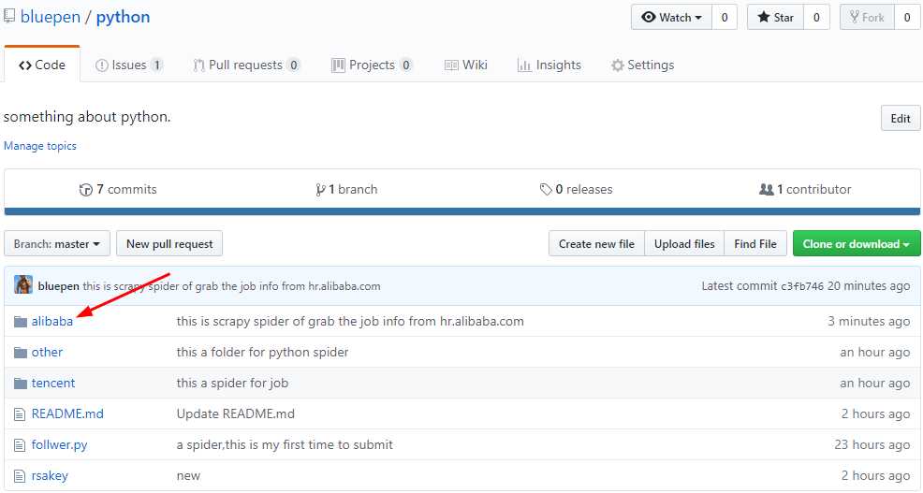Screen dimensions: 923x493
Task: View 1 branch link
Action: click(346, 189)
